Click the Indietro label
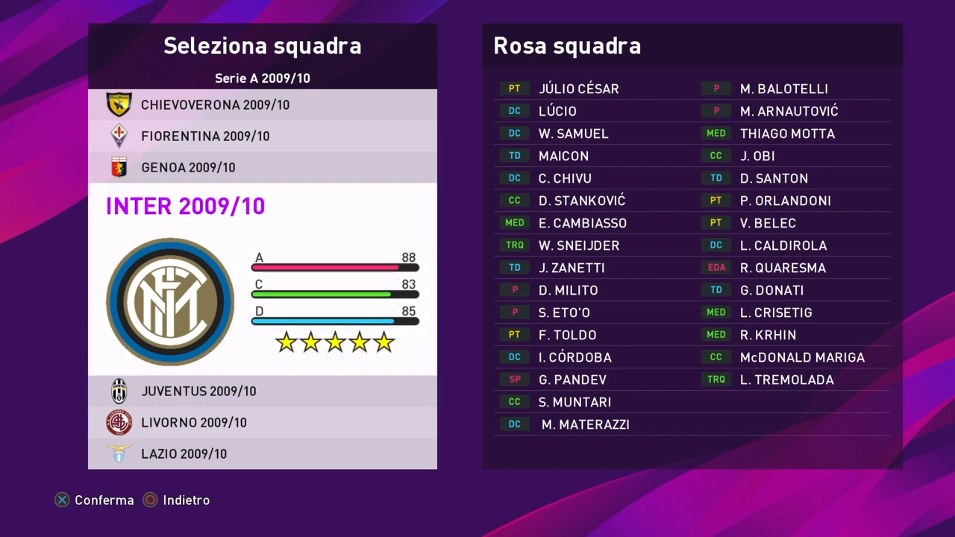 pyautogui.click(x=186, y=500)
